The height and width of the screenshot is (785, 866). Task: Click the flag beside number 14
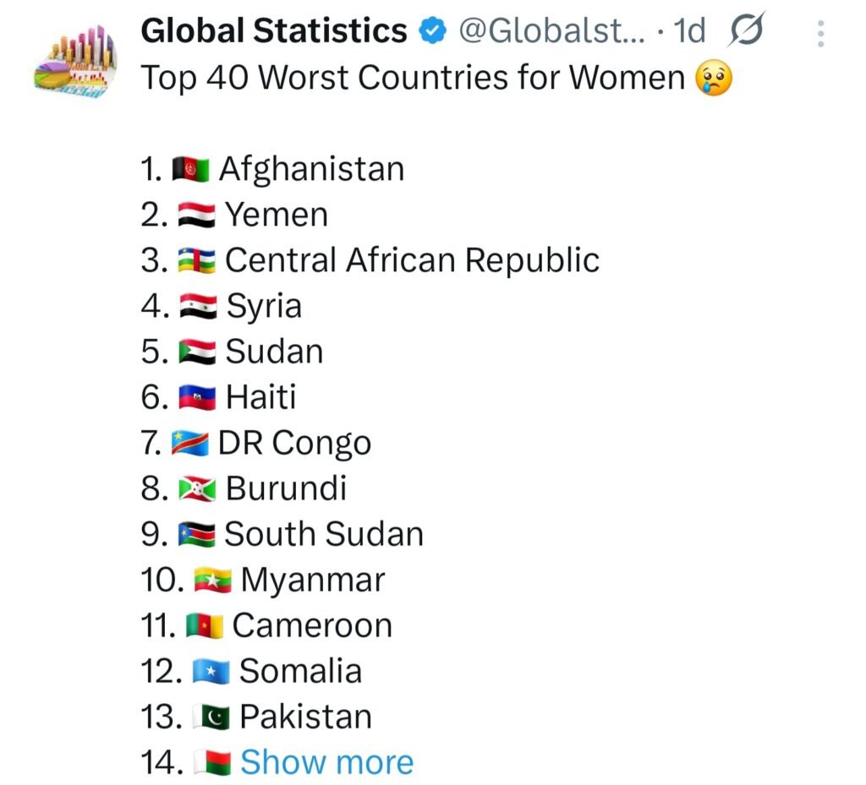pos(211,763)
